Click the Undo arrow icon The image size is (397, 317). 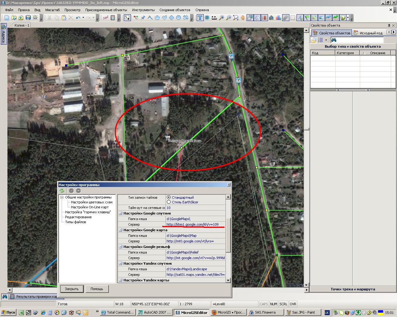(x=78, y=18)
